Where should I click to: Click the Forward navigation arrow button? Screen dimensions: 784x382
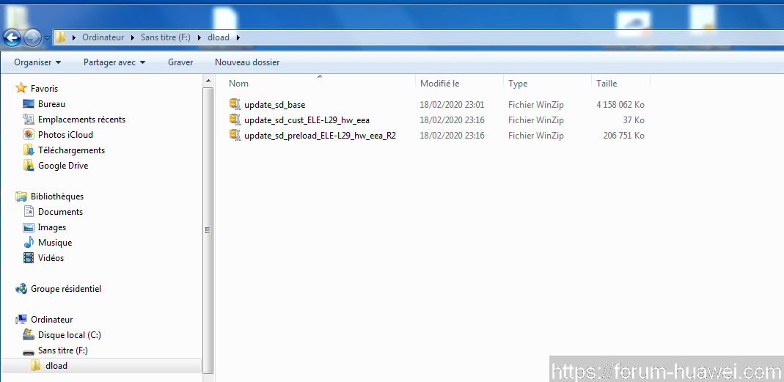(x=32, y=37)
